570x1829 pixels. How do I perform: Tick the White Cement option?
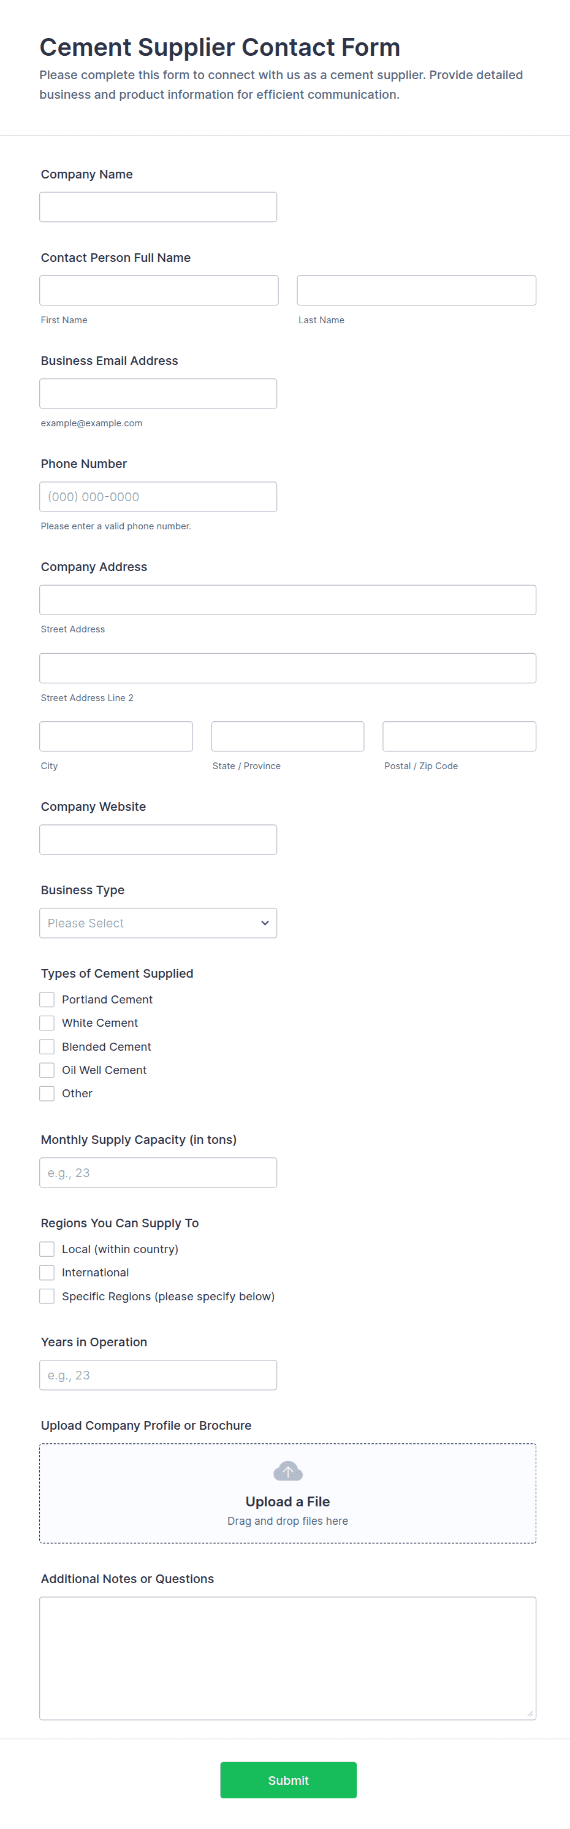point(47,1022)
